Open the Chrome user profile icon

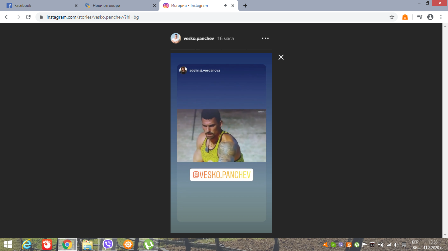[430, 17]
